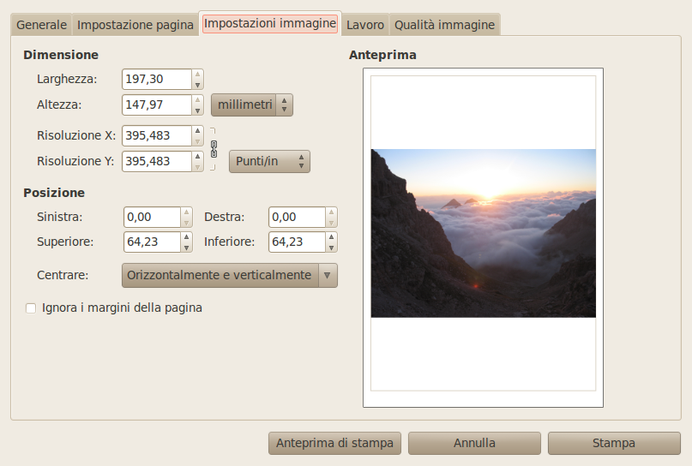
Task: Decrease Altezza with the down arrow
Action: (x=198, y=111)
